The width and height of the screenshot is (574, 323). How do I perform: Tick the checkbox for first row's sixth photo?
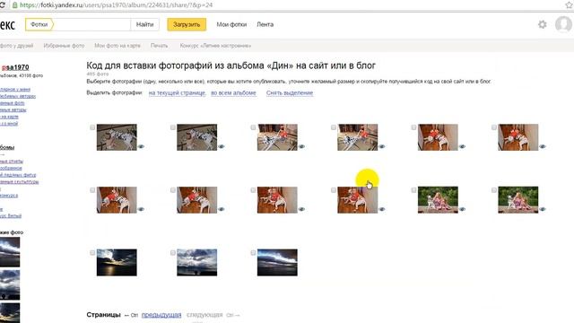click(x=494, y=127)
